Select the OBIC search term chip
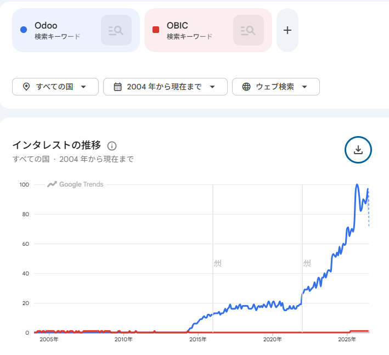 [208, 30]
